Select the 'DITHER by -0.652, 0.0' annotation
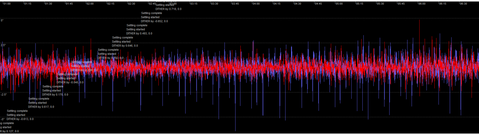 (x=154, y=21)
